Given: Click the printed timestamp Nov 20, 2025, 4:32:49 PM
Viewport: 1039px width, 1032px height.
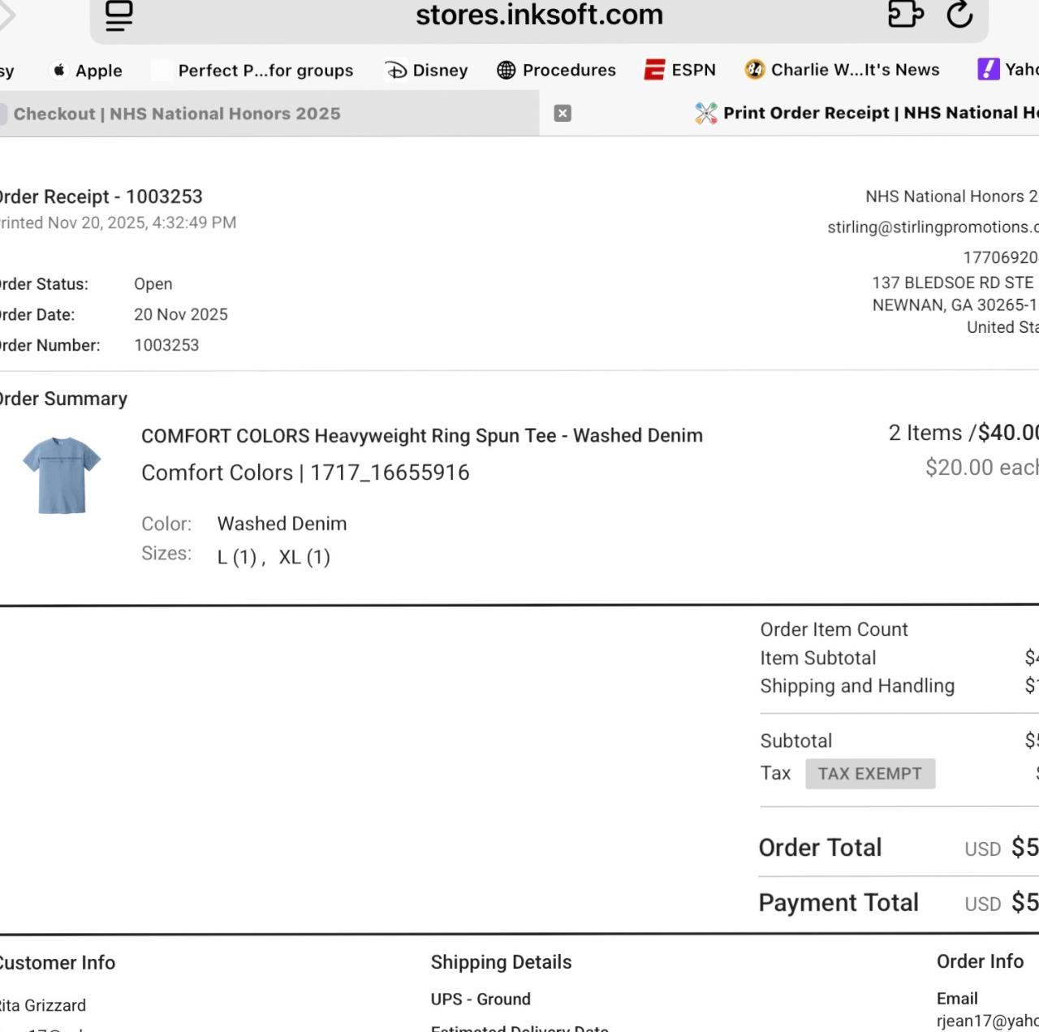Looking at the screenshot, I should [x=118, y=222].
